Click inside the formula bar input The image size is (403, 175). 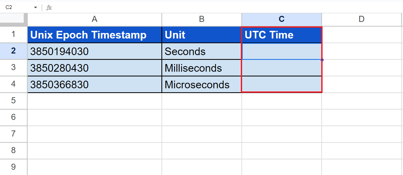211,8
